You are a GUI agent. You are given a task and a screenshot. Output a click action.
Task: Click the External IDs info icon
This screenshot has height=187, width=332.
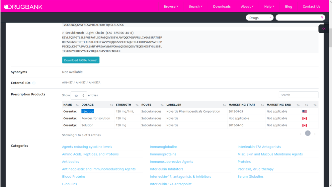tap(34, 83)
